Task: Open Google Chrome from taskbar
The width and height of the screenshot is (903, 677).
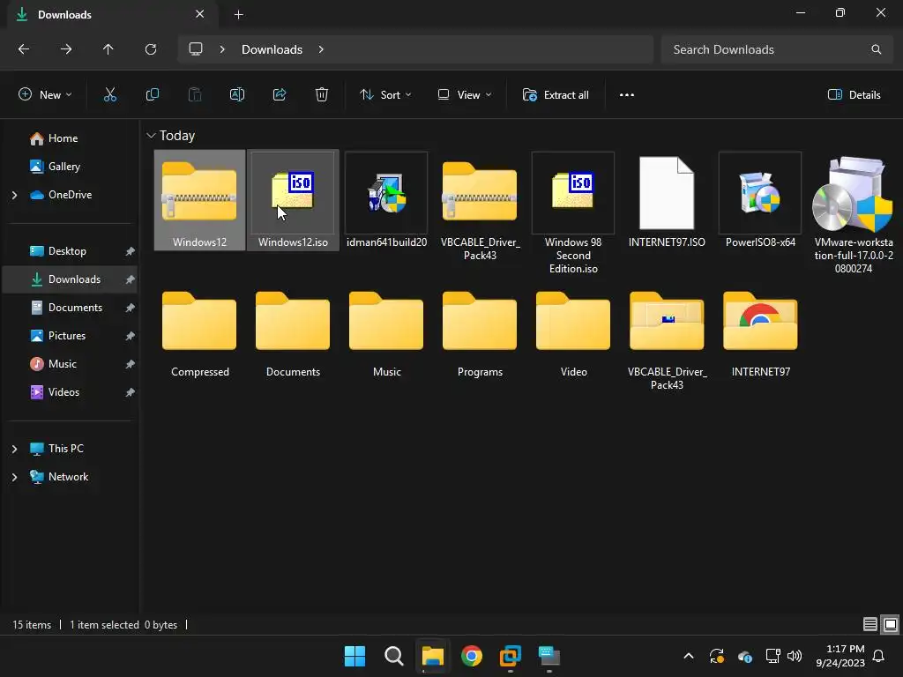Action: coord(472,656)
